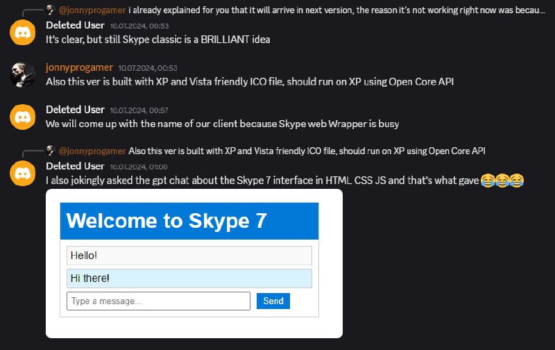
Task: Click @jonnyprogamer mention in the lower reply preview
Action: pyautogui.click(x=92, y=151)
